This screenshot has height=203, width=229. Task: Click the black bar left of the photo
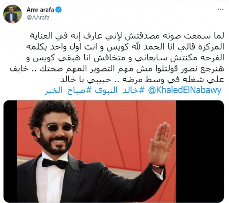coord(10,151)
